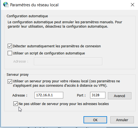The image size is (138, 128).
Task: Click the 'Utiliser un script de configuration automatique' label
Action: tap(49, 53)
